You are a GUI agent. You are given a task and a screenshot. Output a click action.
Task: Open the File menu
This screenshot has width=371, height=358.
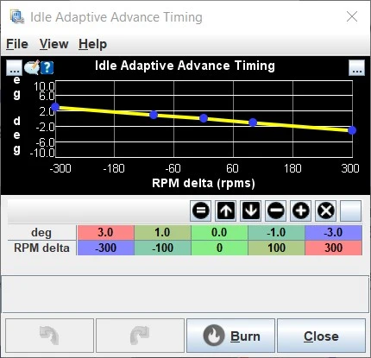click(17, 44)
